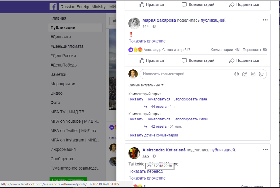
Task: Click public audience globe on Захарова's post
Action: pyautogui.click(x=154, y=26)
